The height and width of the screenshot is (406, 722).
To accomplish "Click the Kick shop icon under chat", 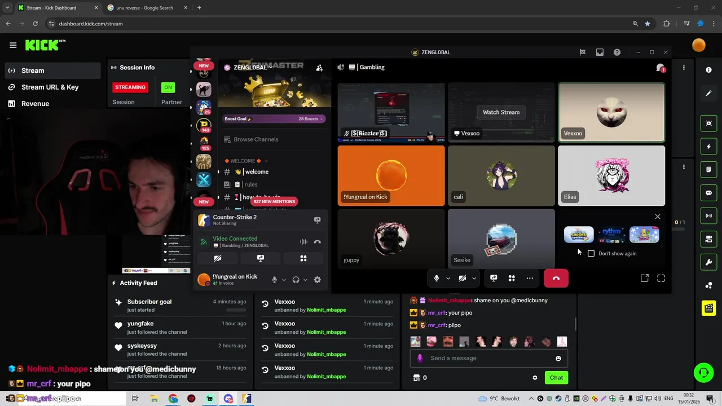I will point(416,378).
